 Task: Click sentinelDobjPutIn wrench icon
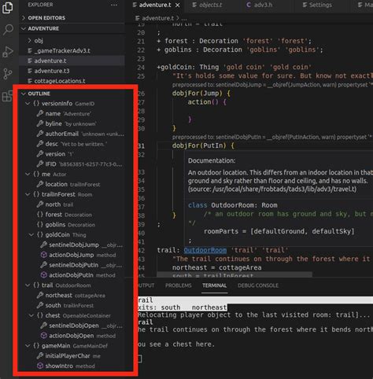click(x=43, y=265)
